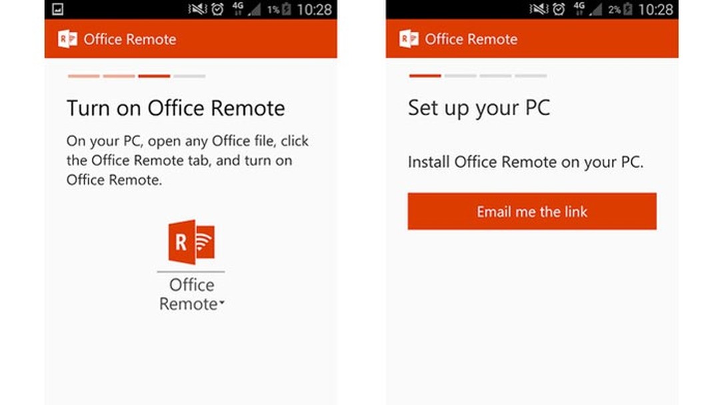The image size is (720, 405).
Task: Click the highlighted third progress segment
Action: pyautogui.click(x=154, y=76)
